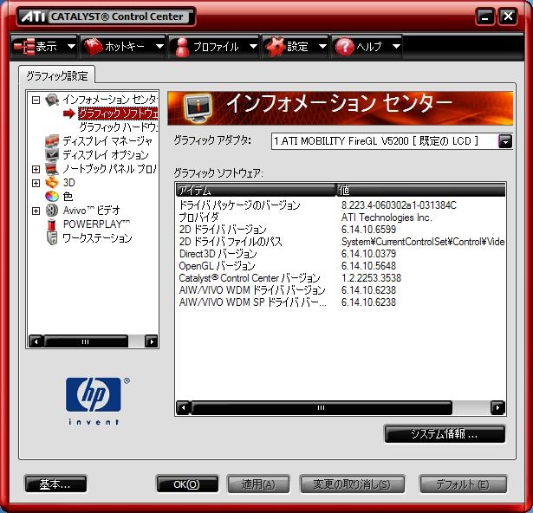Select the OpenGL バージョン row
Screen dimensions: 533x513
pyautogui.click(x=341, y=266)
